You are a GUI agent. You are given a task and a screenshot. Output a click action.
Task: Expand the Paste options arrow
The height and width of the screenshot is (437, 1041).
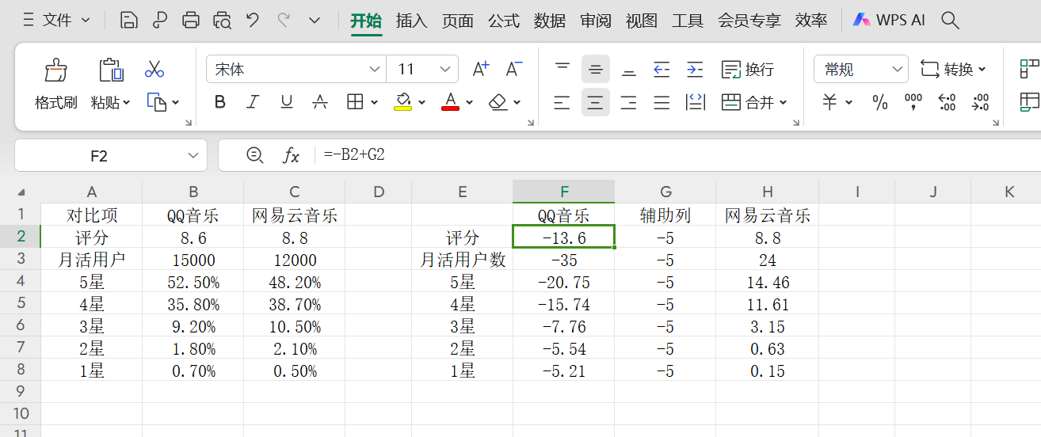coord(126,103)
